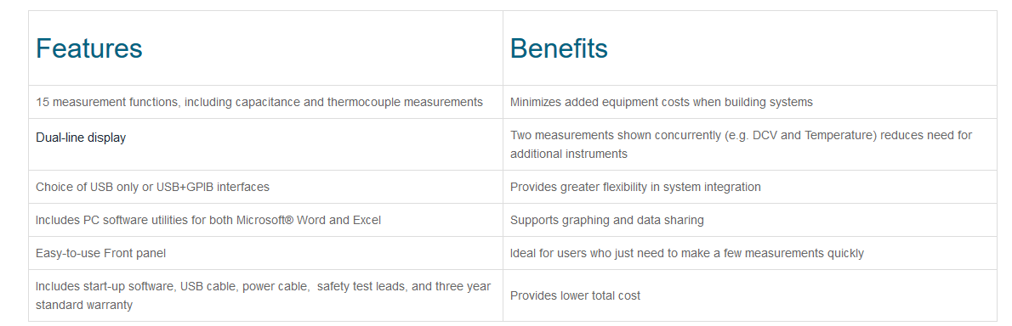Click the greater flexibility in system integration benefit

[636, 187]
